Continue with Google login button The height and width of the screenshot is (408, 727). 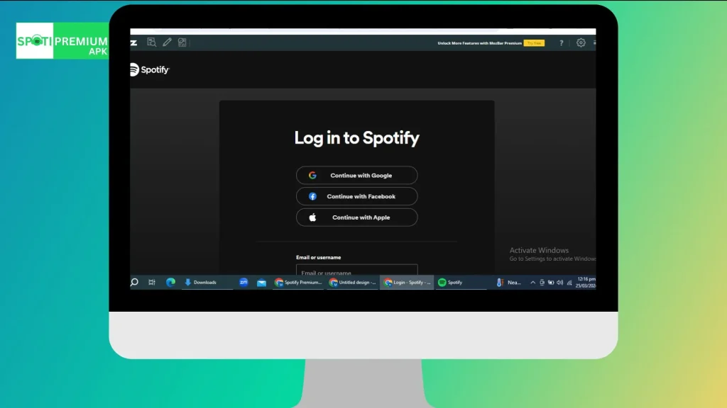[x=356, y=176]
